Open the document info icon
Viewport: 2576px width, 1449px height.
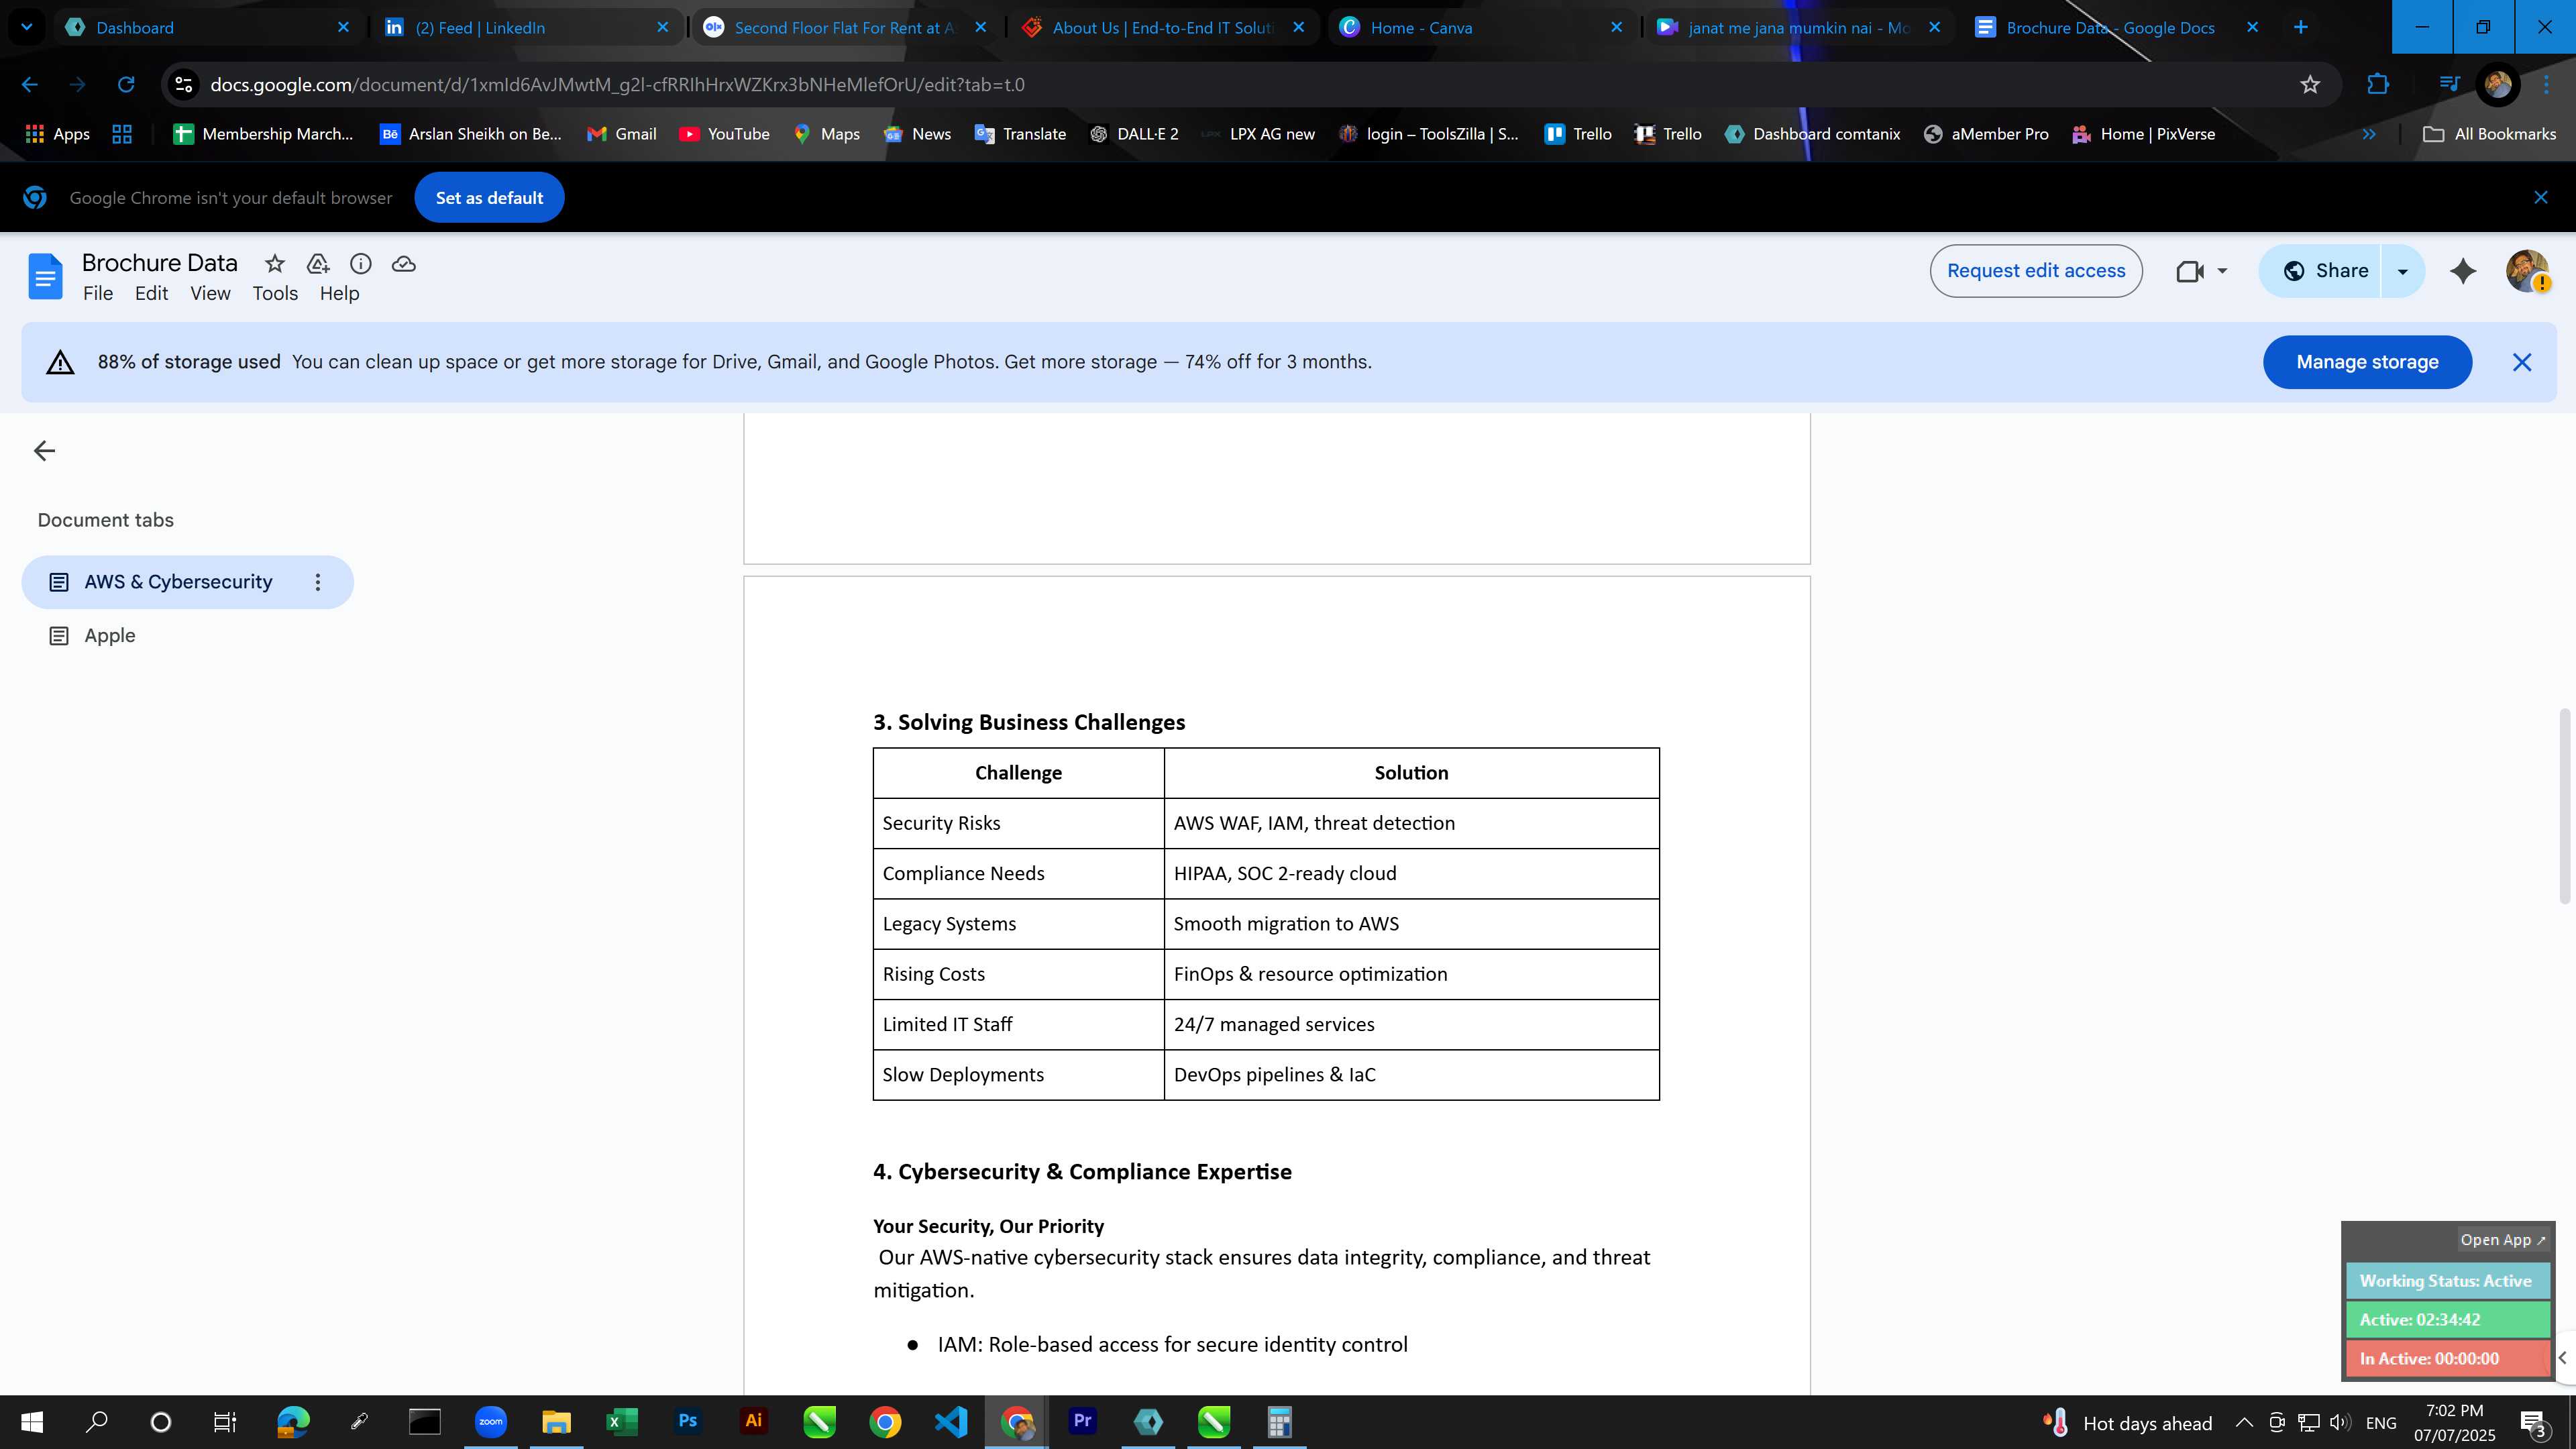click(361, 264)
